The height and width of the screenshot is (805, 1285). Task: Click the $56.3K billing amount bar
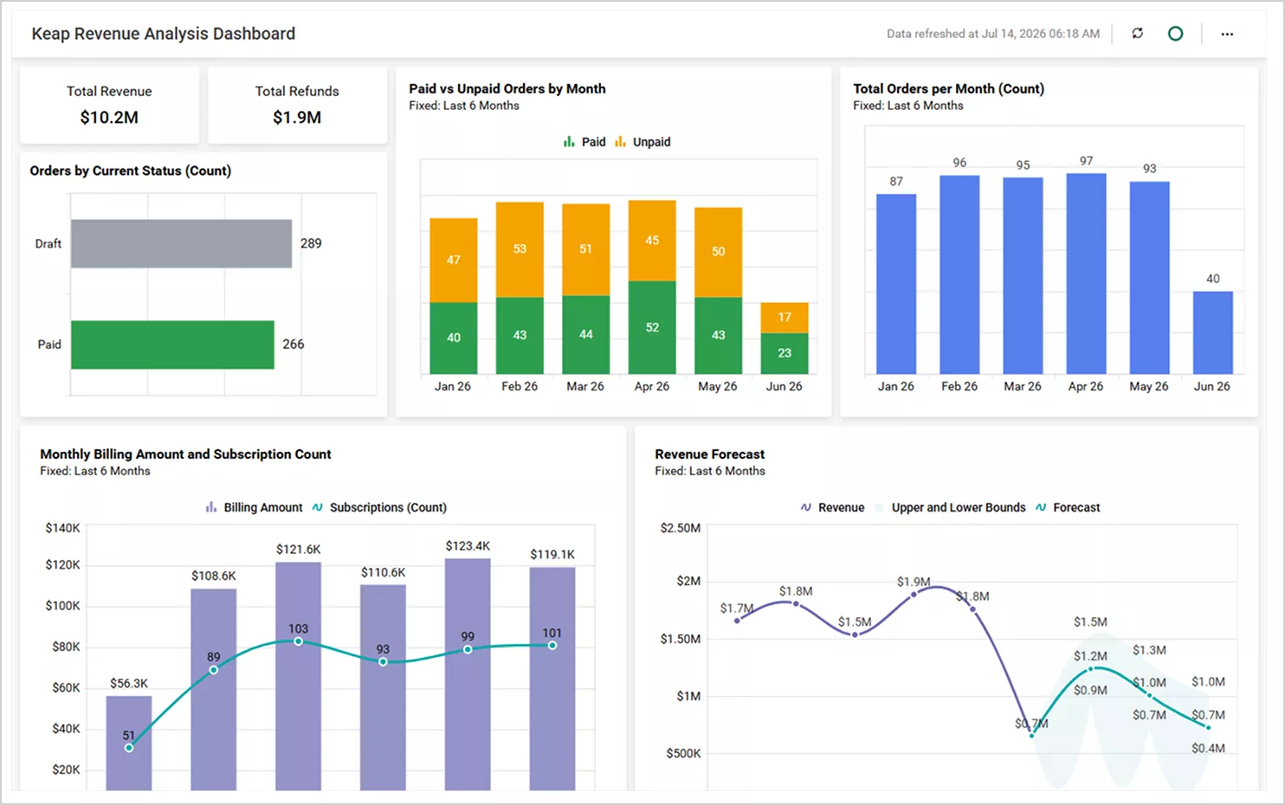(x=129, y=743)
